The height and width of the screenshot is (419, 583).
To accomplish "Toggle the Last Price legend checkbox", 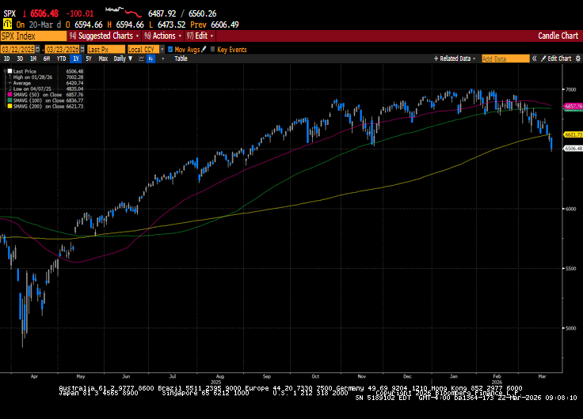I will pyautogui.click(x=10, y=72).
